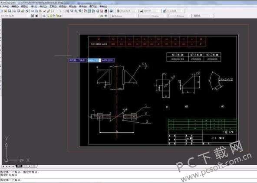
Task: Expand the table style Standard dropdown
Action: point(183,11)
